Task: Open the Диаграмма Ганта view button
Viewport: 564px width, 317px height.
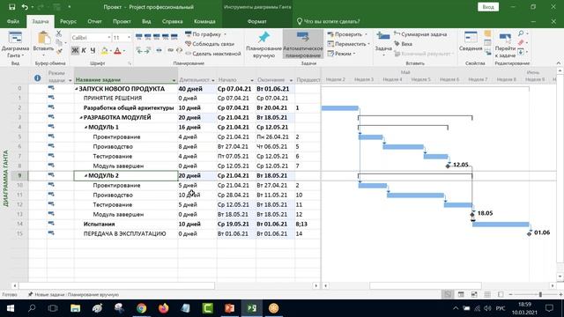Action: 15,45
